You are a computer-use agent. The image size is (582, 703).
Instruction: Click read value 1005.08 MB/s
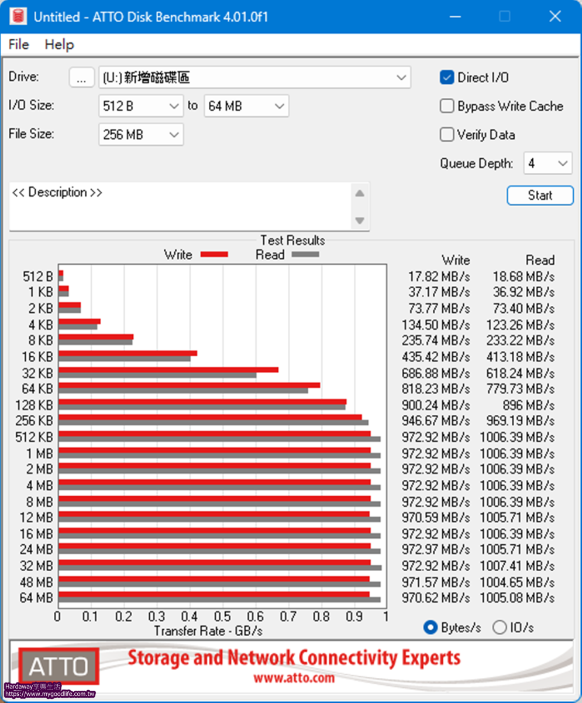517,598
